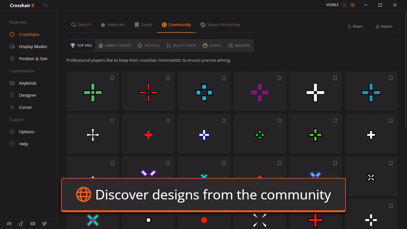Select the small green dotted crosshair

(260, 135)
